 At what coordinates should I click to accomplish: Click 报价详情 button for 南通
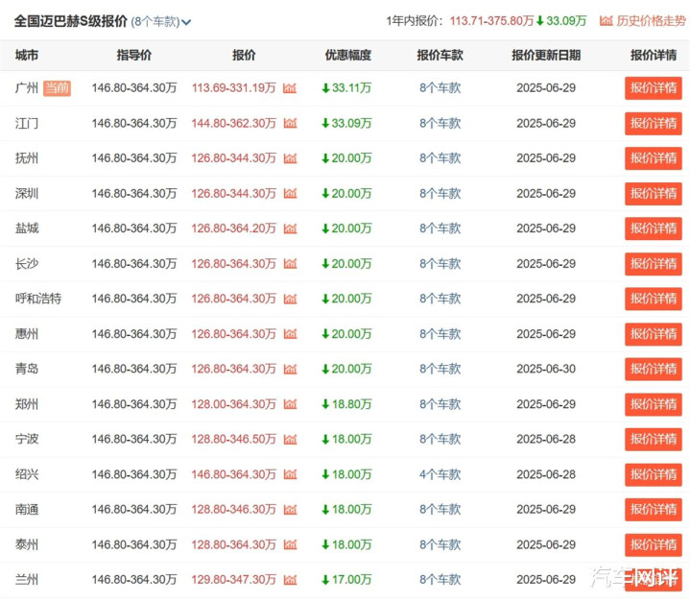click(653, 510)
